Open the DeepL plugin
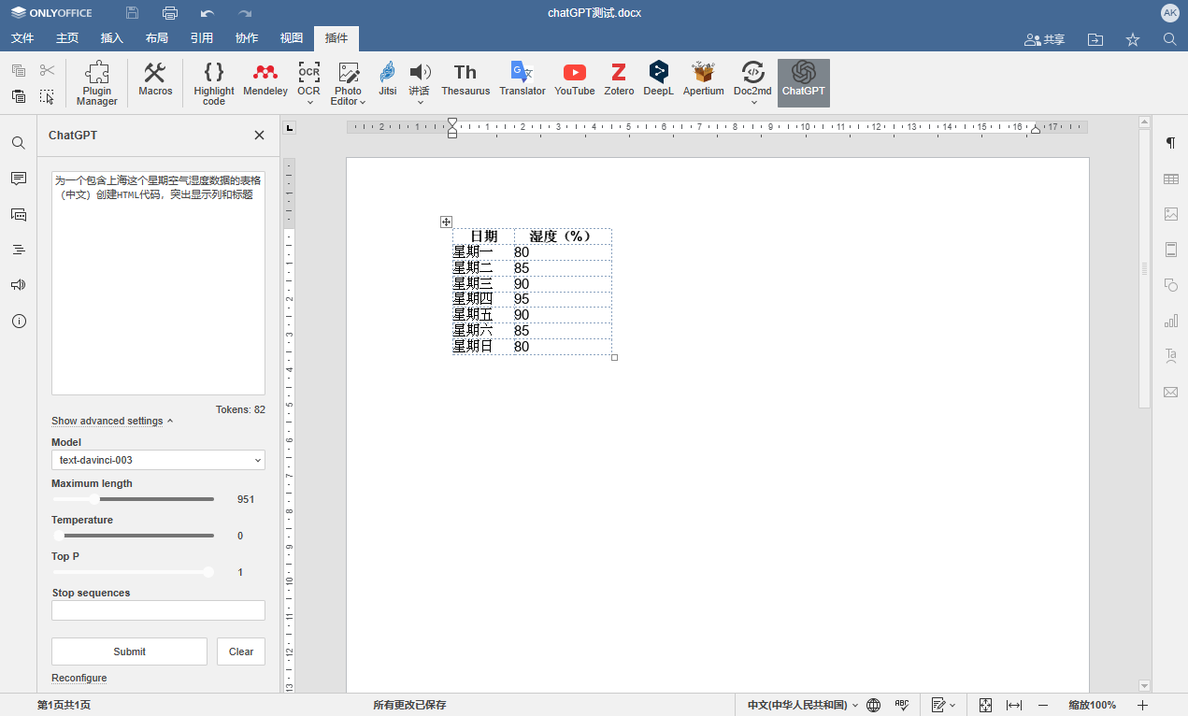This screenshot has width=1188, height=716. tap(658, 79)
